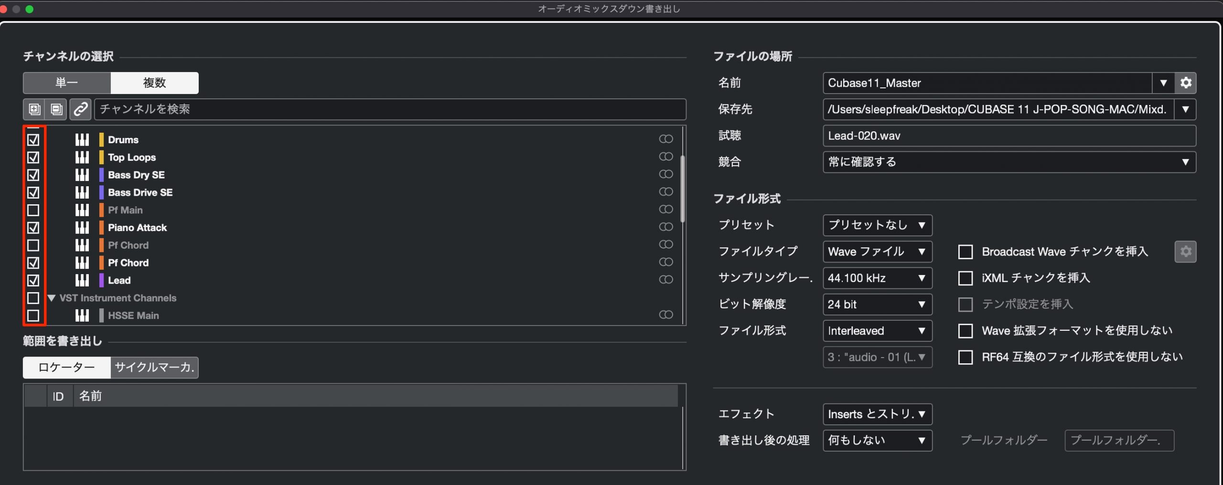Open the 保存先 path dropdown arrow
This screenshot has height=485, width=1223.
(x=1185, y=109)
